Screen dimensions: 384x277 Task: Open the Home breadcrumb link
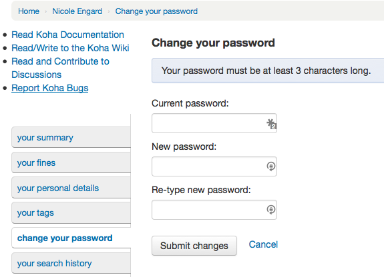pos(29,11)
